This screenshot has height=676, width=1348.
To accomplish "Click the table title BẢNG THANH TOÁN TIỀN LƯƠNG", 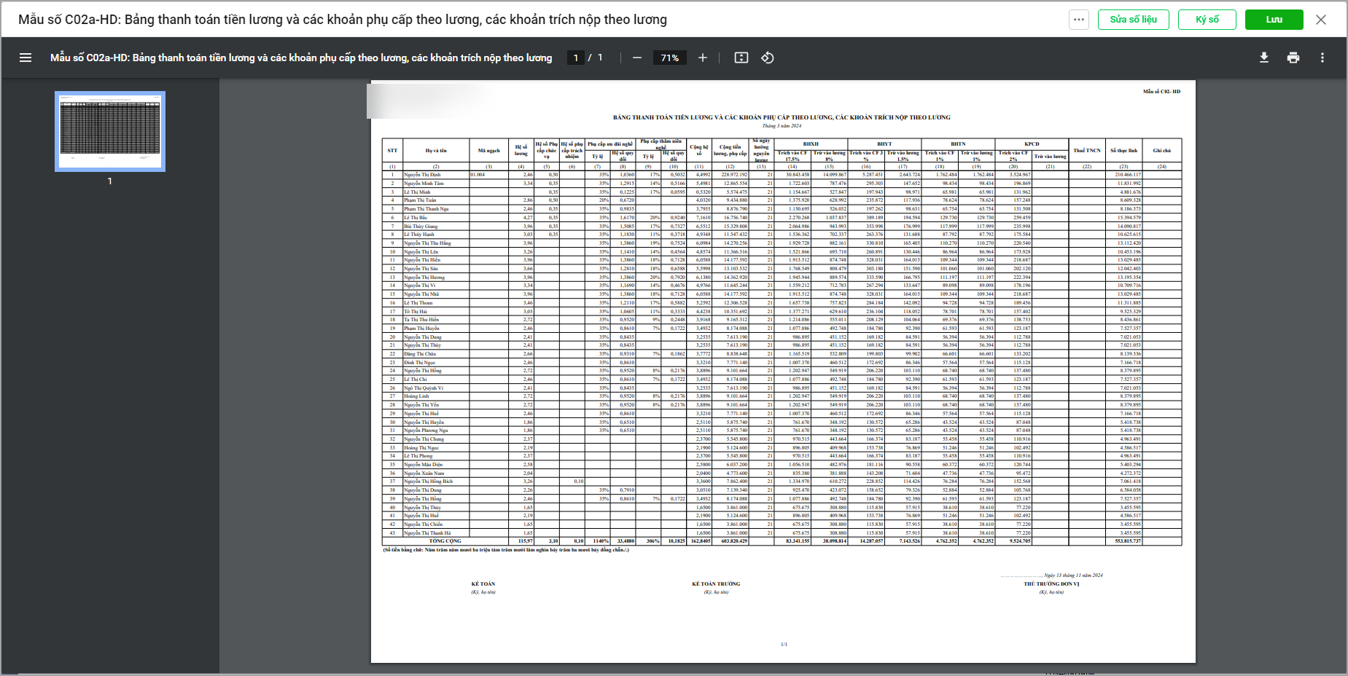I will tap(782, 117).
